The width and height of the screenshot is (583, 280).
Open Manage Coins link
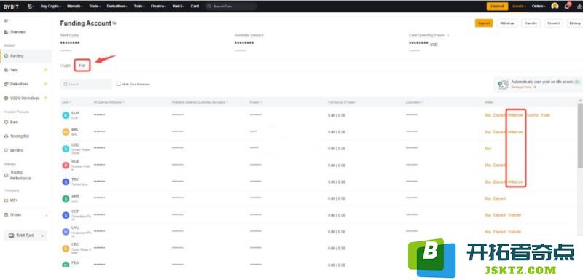[x=523, y=87]
